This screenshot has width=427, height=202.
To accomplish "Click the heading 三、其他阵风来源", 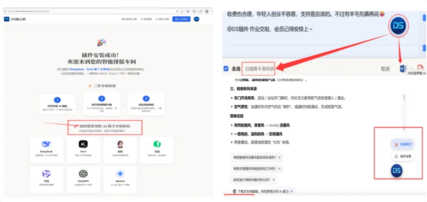I will (243, 89).
